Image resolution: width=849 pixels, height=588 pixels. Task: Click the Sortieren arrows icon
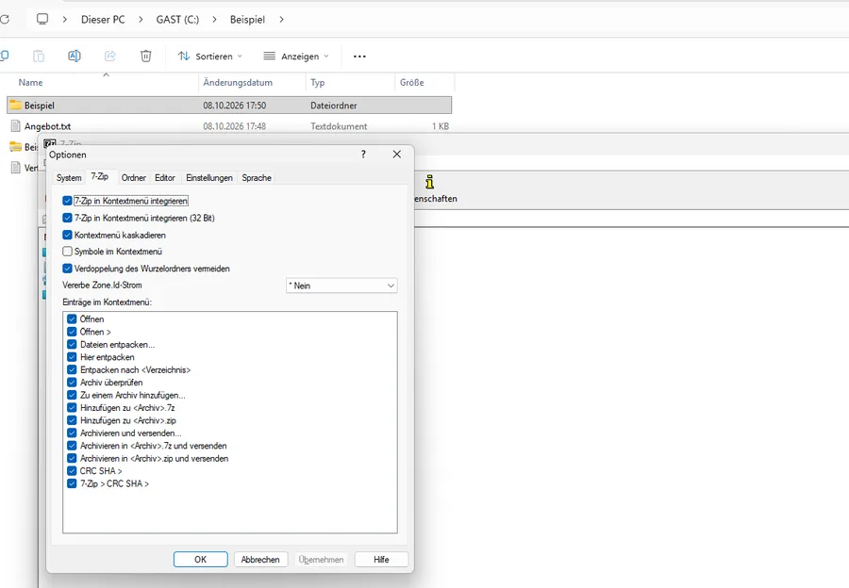pyautogui.click(x=184, y=56)
